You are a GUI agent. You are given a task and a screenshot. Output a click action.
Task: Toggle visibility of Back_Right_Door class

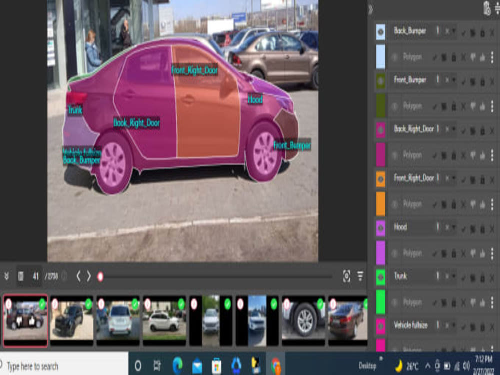click(x=380, y=130)
